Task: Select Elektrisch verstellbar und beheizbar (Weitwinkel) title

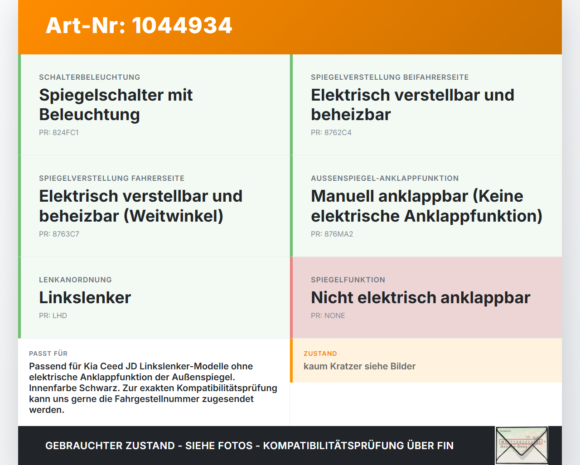Action: [141, 206]
